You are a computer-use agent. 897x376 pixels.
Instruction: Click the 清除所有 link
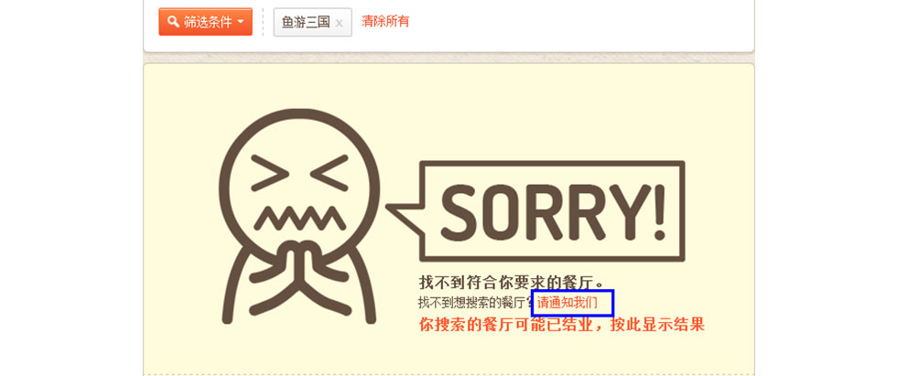click(x=385, y=22)
